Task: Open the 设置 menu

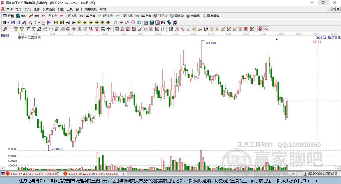Action: pos(61,9)
